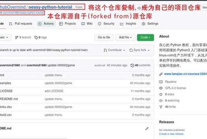Open the test2.csv file
207x139 pixels.
pos(6,115)
